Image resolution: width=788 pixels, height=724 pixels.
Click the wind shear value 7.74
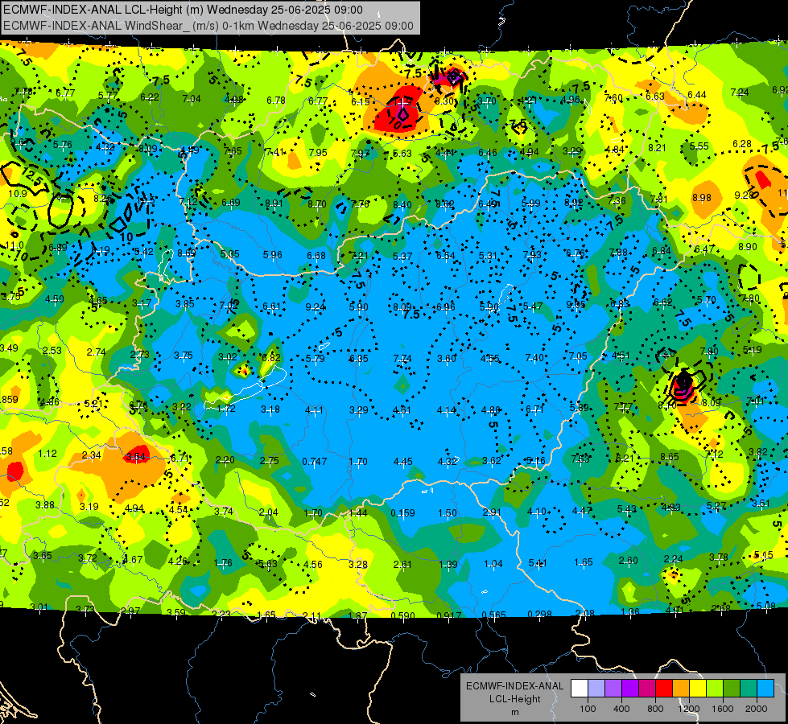tap(402, 359)
